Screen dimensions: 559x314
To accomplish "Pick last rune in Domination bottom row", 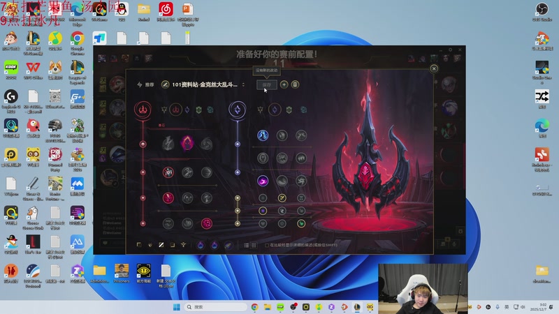I will [206, 223].
